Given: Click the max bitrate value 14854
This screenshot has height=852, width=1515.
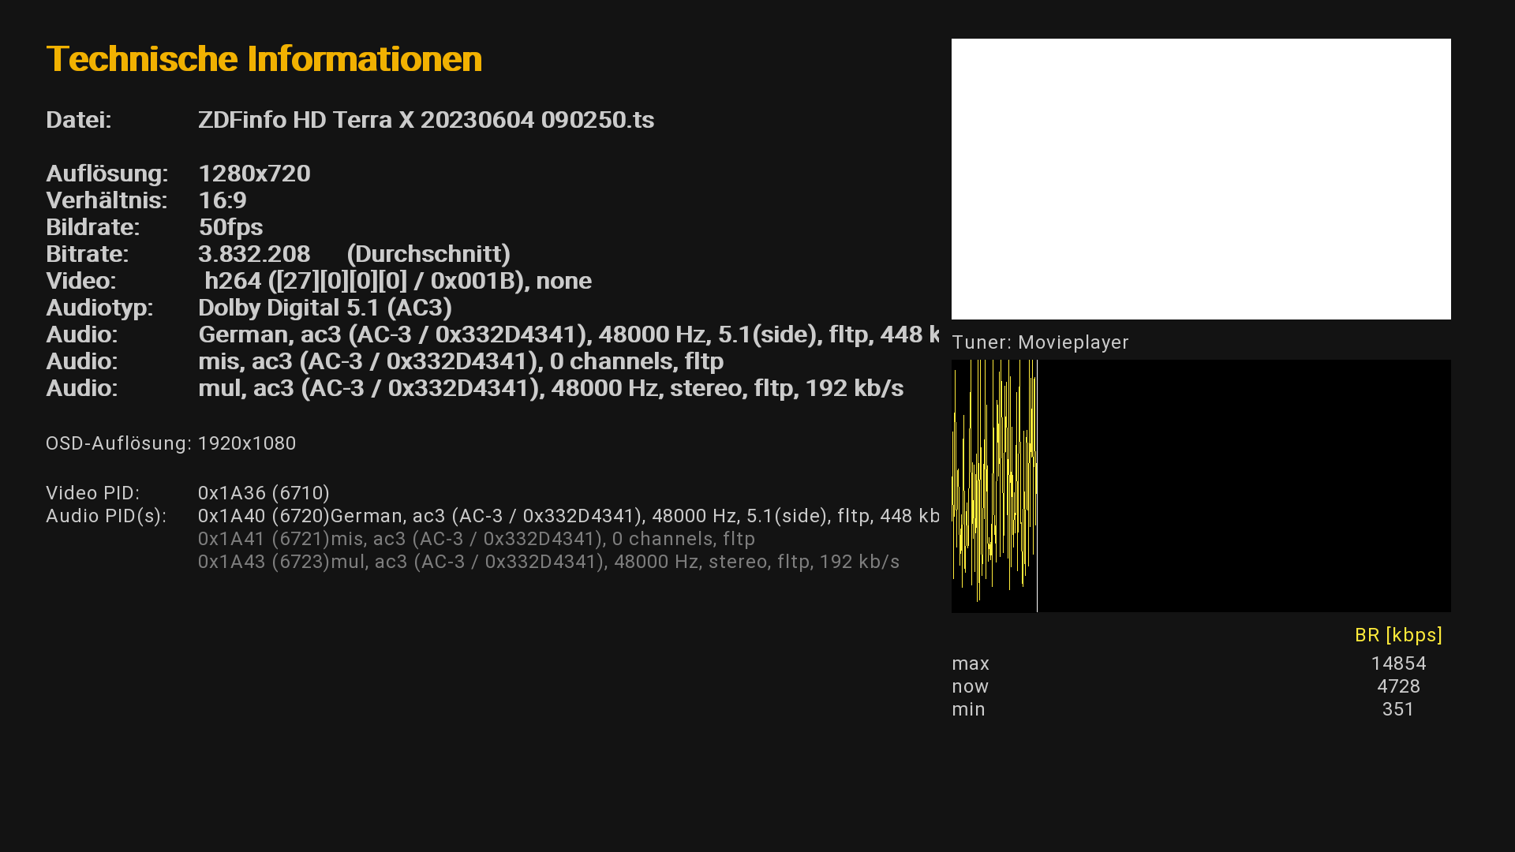Looking at the screenshot, I should [1397, 663].
